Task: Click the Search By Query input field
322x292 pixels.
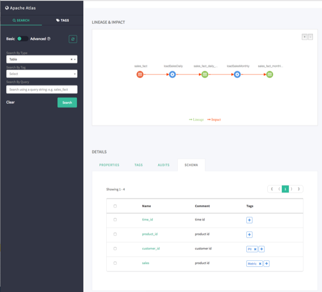Action: tap(42, 89)
